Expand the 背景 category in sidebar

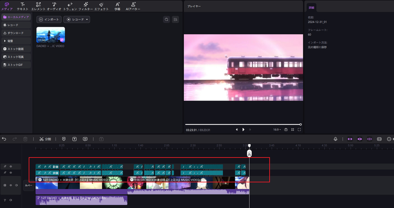tap(16, 41)
